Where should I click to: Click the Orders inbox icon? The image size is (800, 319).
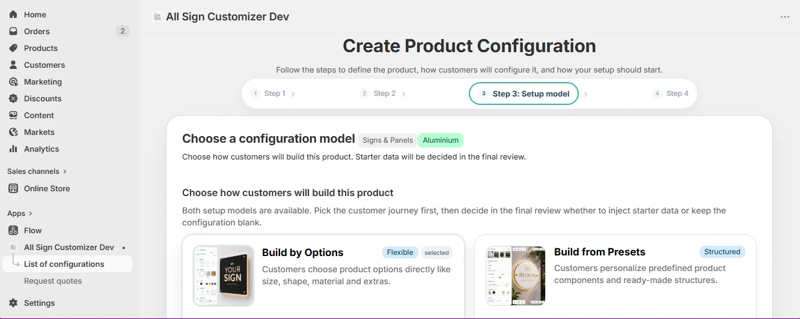coord(13,31)
